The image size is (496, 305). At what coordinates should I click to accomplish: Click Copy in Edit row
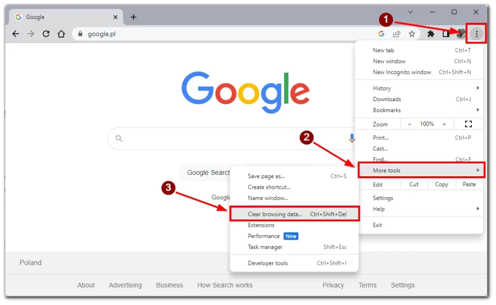(442, 184)
